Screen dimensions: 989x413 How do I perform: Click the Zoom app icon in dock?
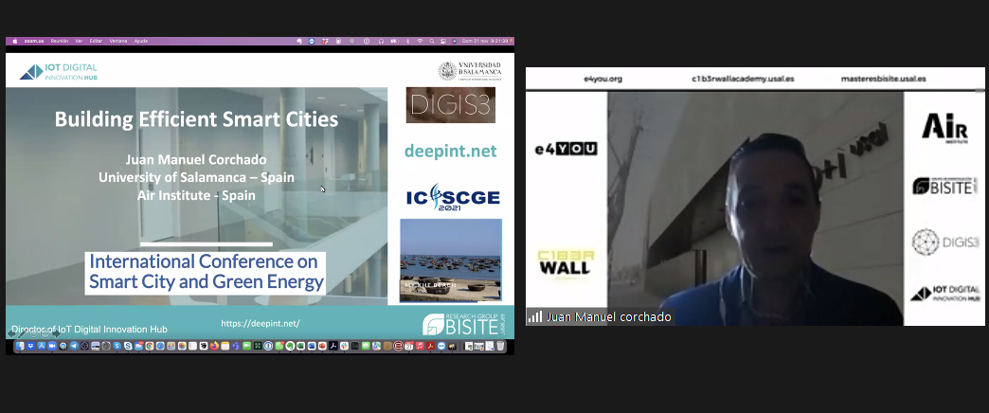52,346
